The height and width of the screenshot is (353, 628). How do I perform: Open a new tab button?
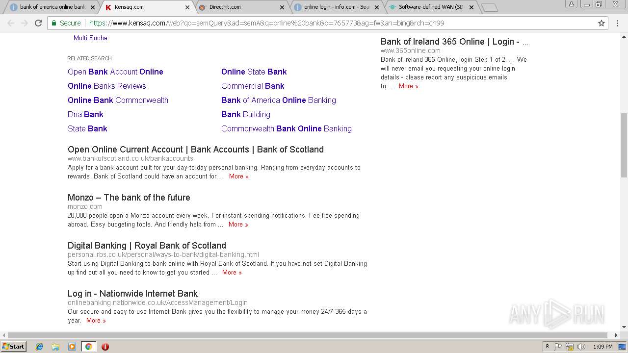point(489,7)
